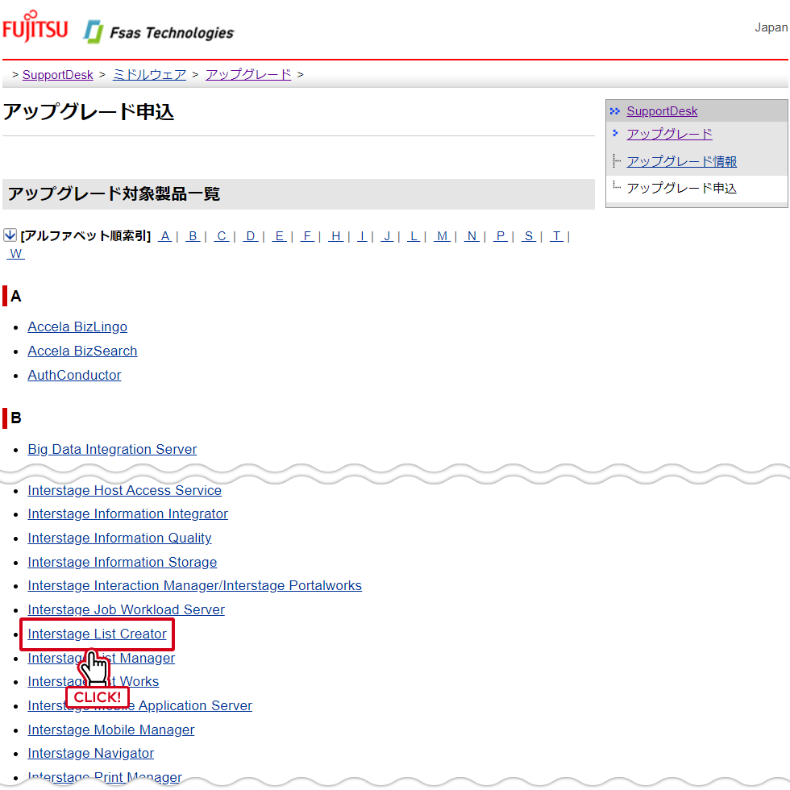Open the Interstage List Creator link
The height and width of the screenshot is (790, 790).
tap(98, 634)
